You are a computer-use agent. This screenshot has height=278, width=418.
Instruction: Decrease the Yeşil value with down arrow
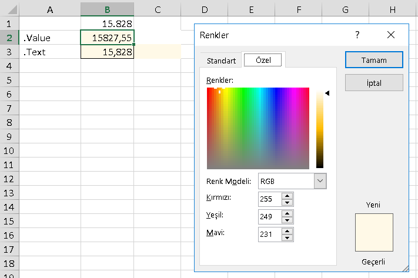pyautogui.click(x=287, y=220)
